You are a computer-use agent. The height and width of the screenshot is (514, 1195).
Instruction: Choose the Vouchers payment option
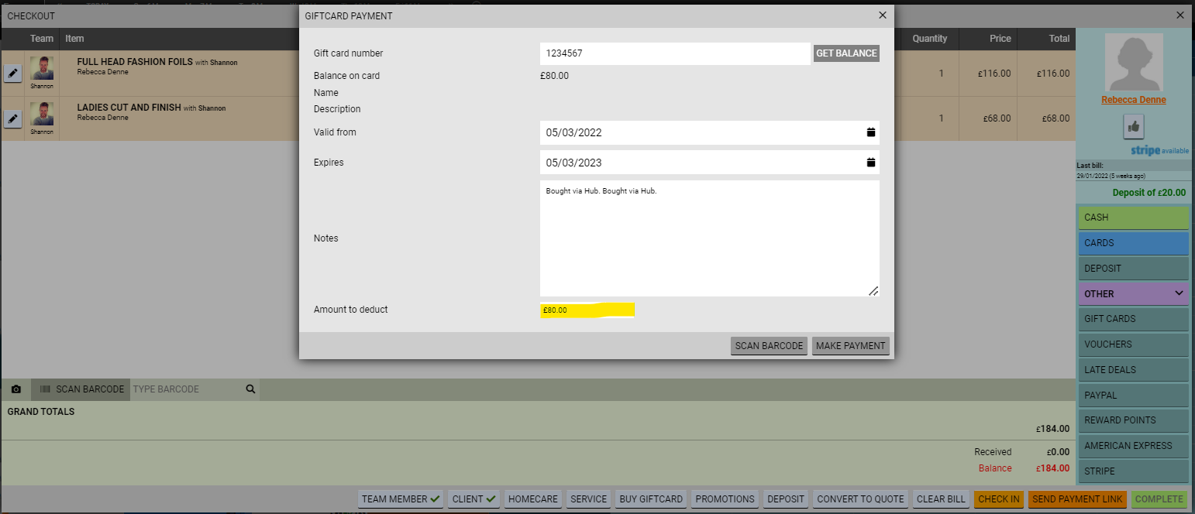(1132, 344)
